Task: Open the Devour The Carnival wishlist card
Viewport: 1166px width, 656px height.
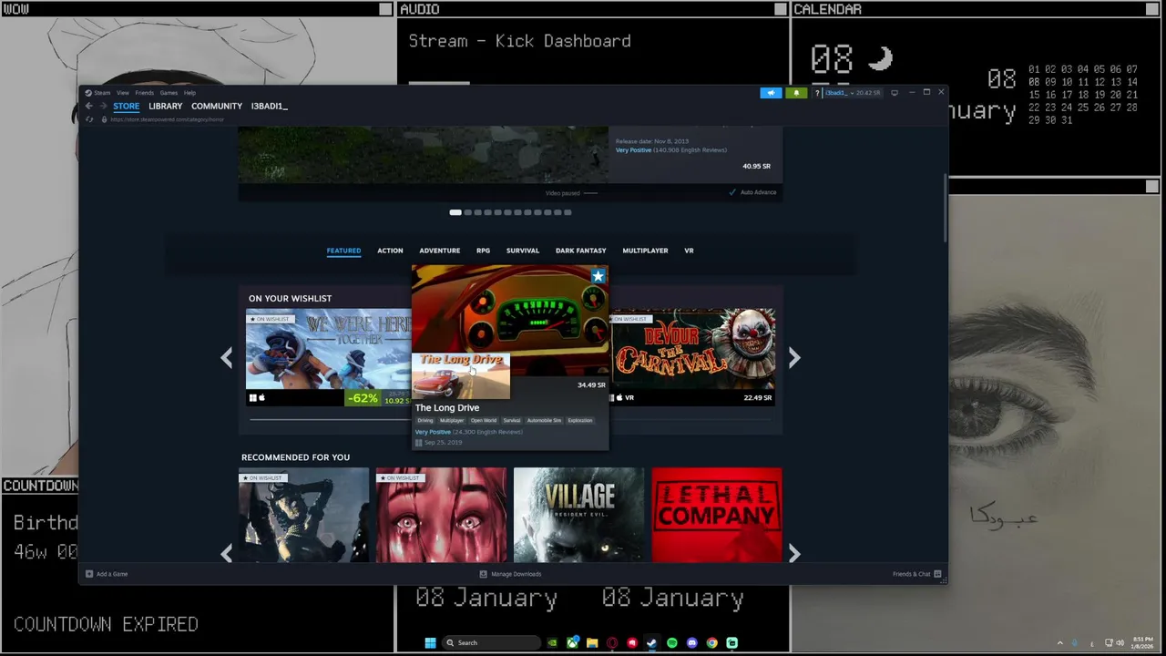Action: (692, 357)
